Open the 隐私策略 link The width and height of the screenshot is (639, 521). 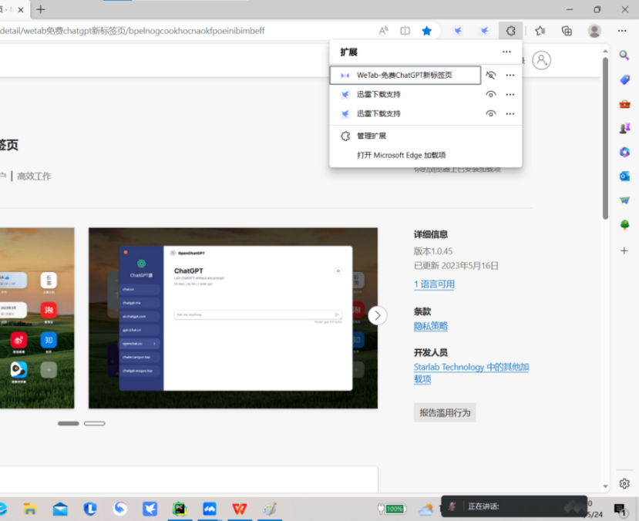pos(431,326)
